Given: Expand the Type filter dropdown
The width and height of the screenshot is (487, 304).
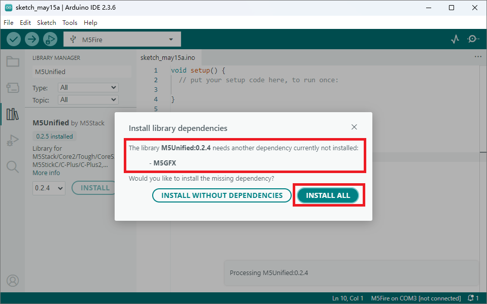Looking at the screenshot, I should [x=88, y=88].
